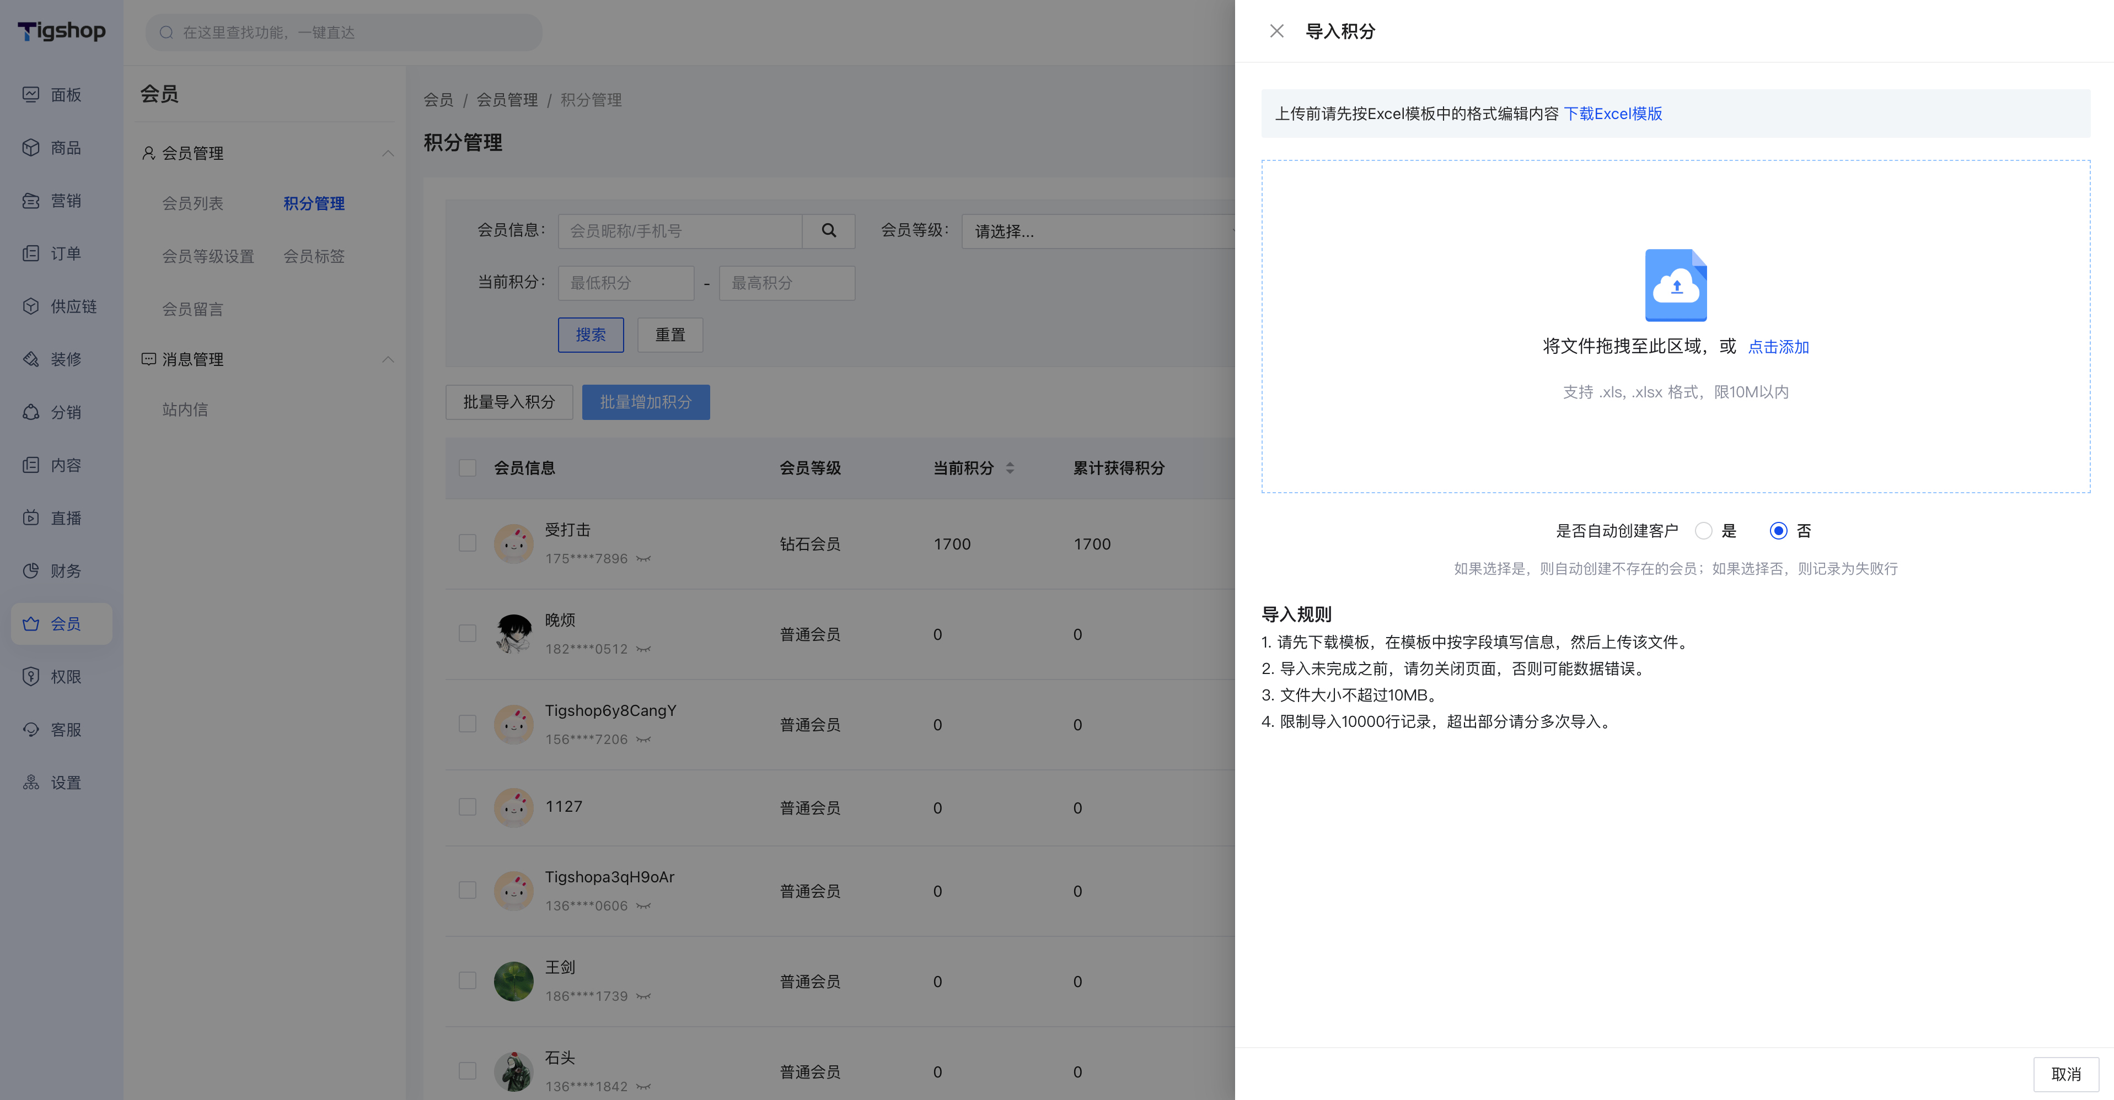The width and height of the screenshot is (2114, 1100).
Task: Open the 供应链 sidebar icon
Action: [30, 306]
